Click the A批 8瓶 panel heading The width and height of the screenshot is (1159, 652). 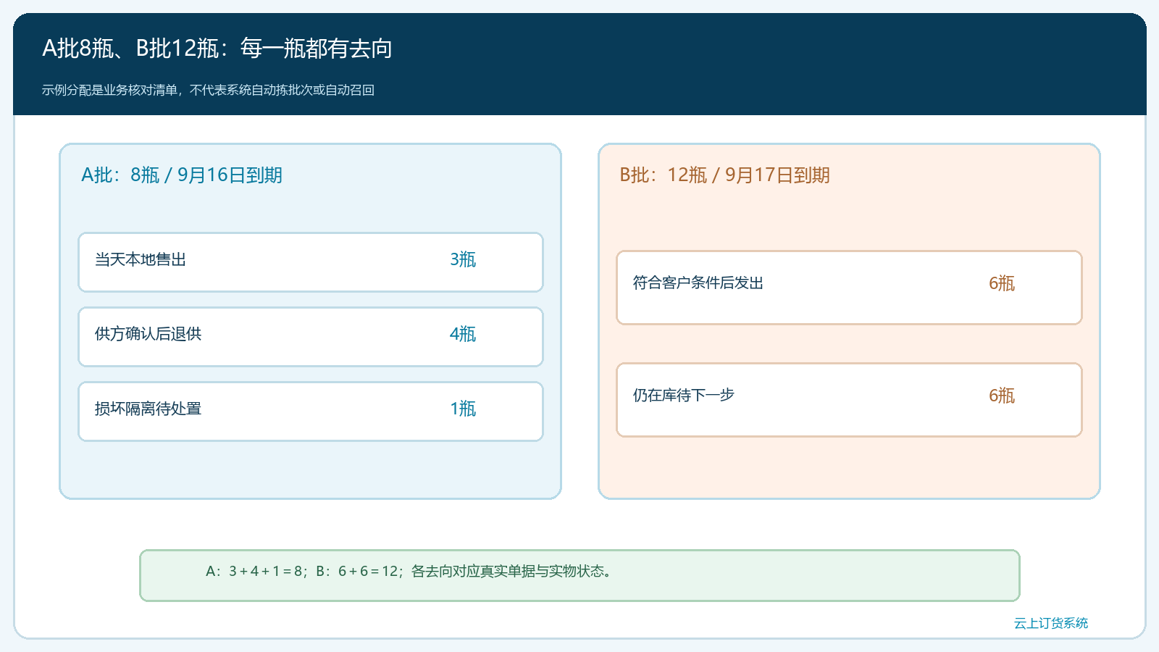(x=182, y=175)
